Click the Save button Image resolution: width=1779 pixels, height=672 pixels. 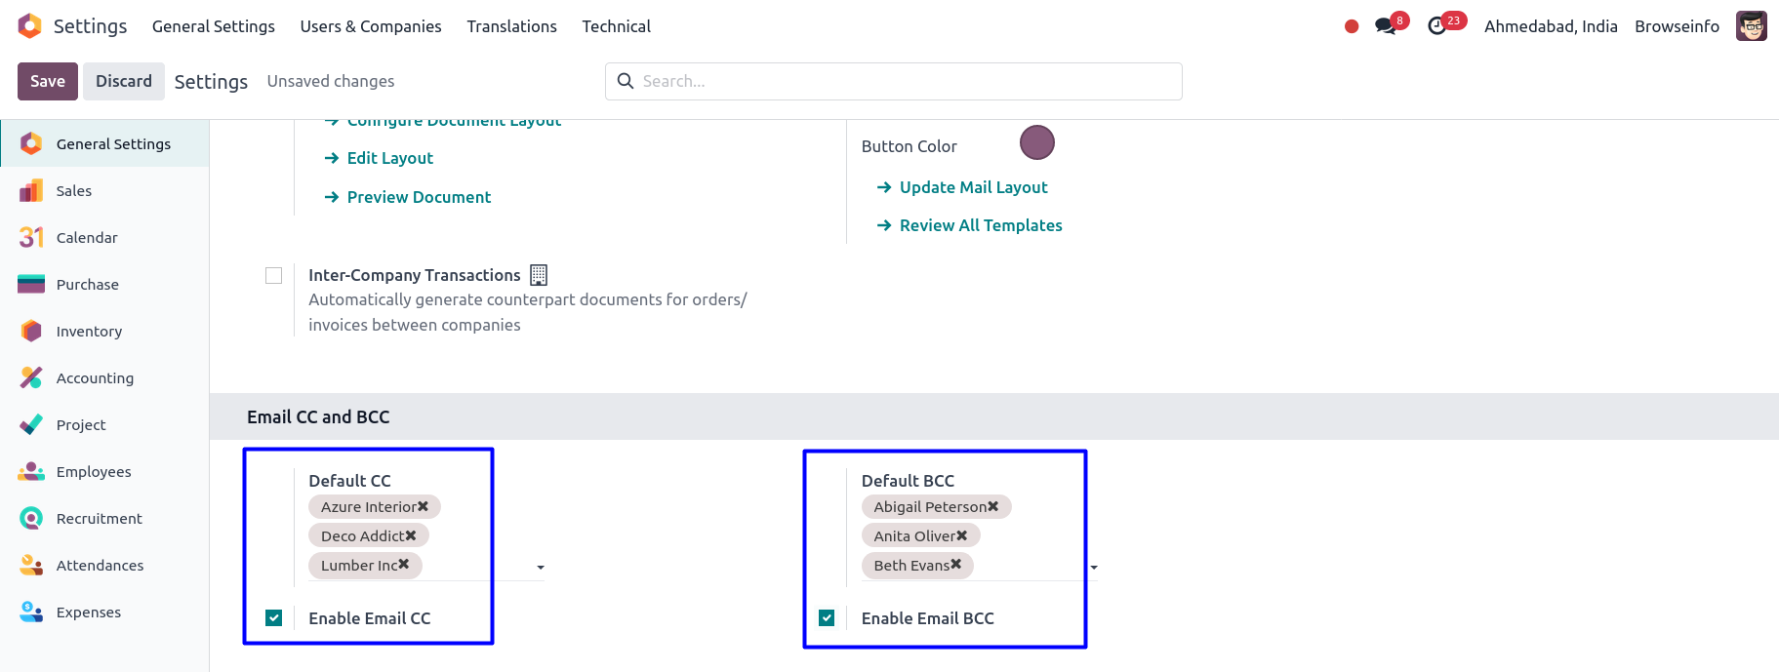(48, 82)
